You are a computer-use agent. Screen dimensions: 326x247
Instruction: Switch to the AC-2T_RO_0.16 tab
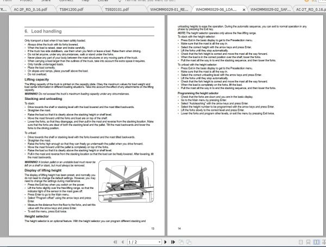[x=311, y=9]
